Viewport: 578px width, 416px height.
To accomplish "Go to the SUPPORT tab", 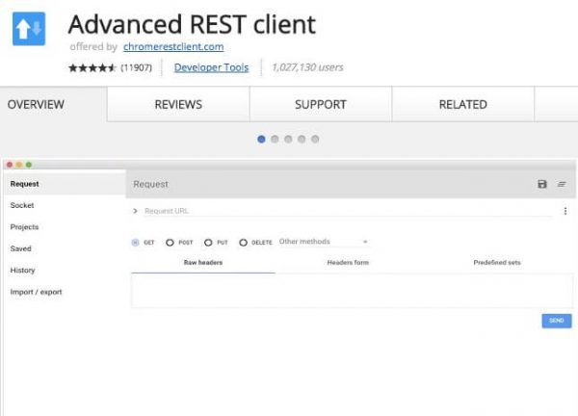I will pyautogui.click(x=321, y=104).
